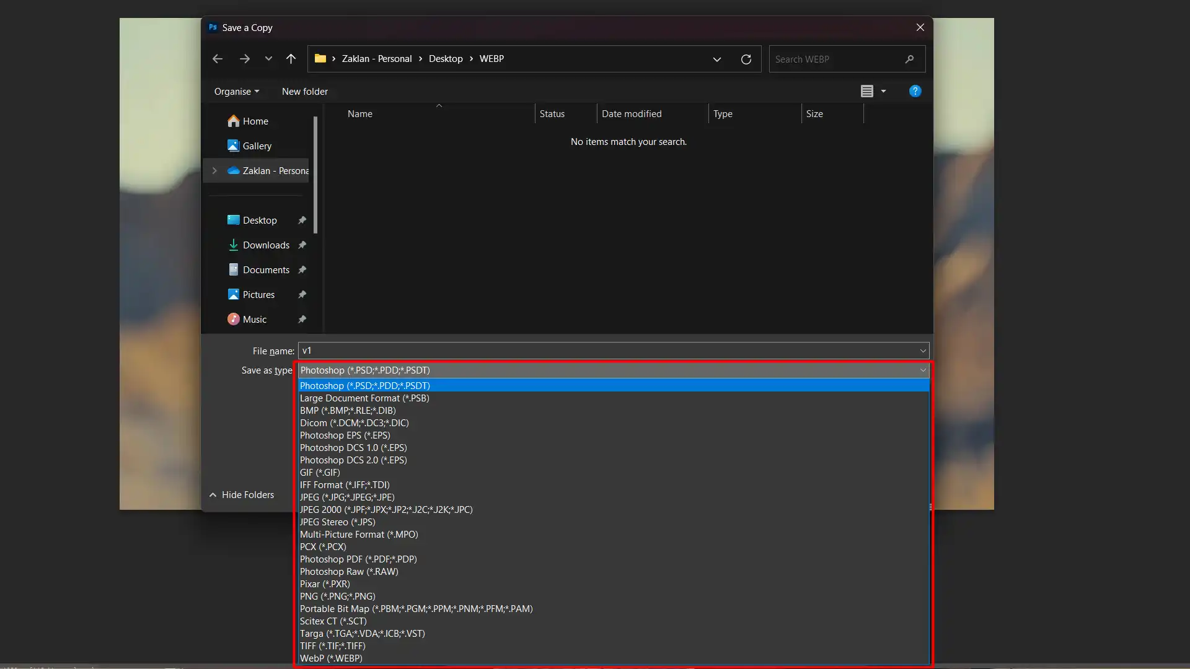Image resolution: width=1190 pixels, height=669 pixels.
Task: Choose JPEG (*.JPG;*.JPEG;*.JPE) format
Action: [614, 497]
